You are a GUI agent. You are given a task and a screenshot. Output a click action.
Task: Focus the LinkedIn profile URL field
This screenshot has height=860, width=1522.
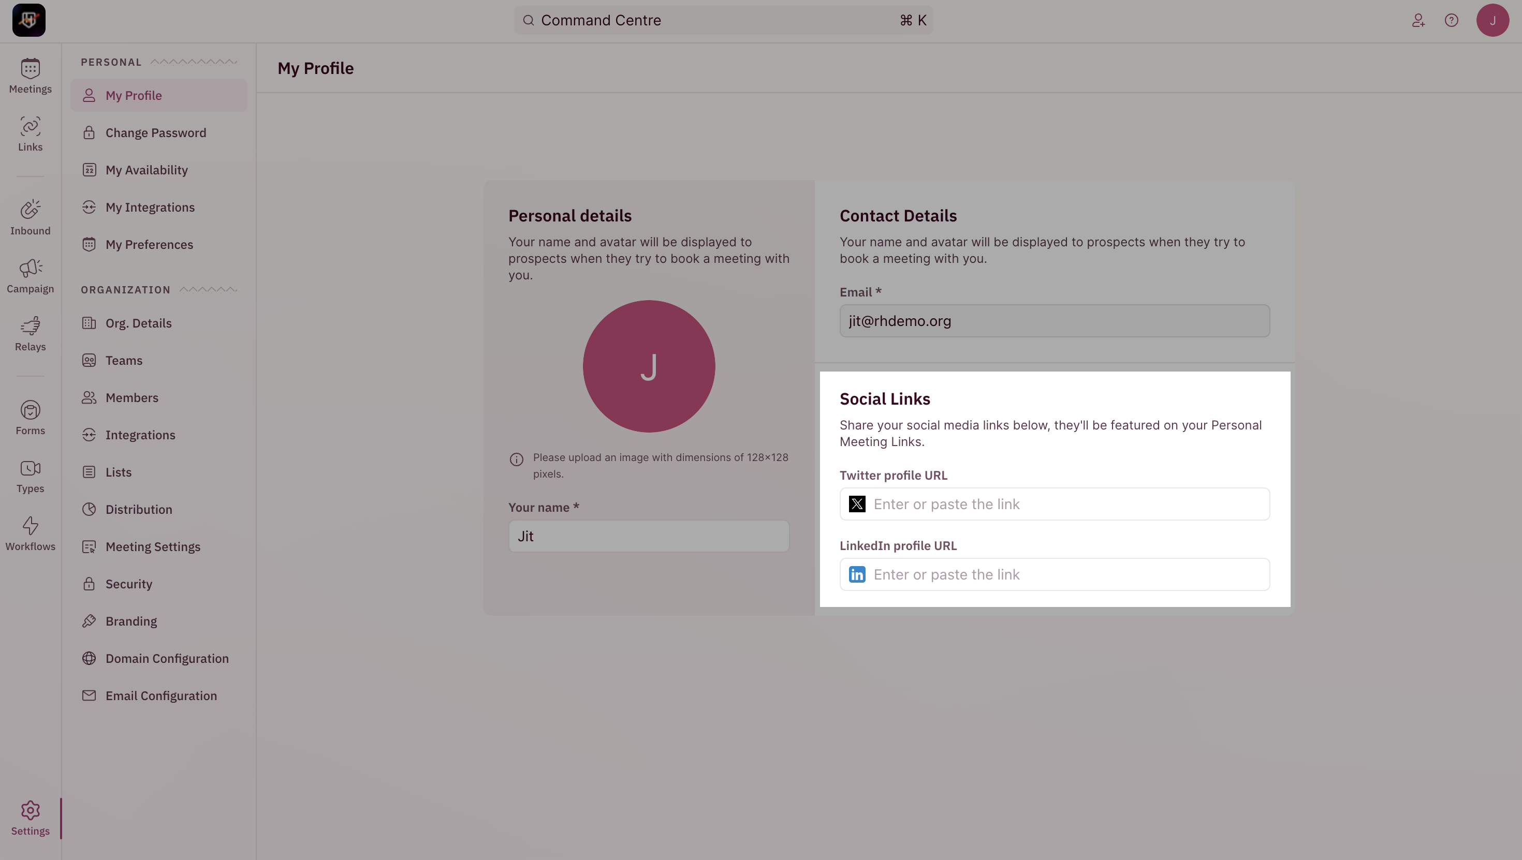pyautogui.click(x=1054, y=574)
